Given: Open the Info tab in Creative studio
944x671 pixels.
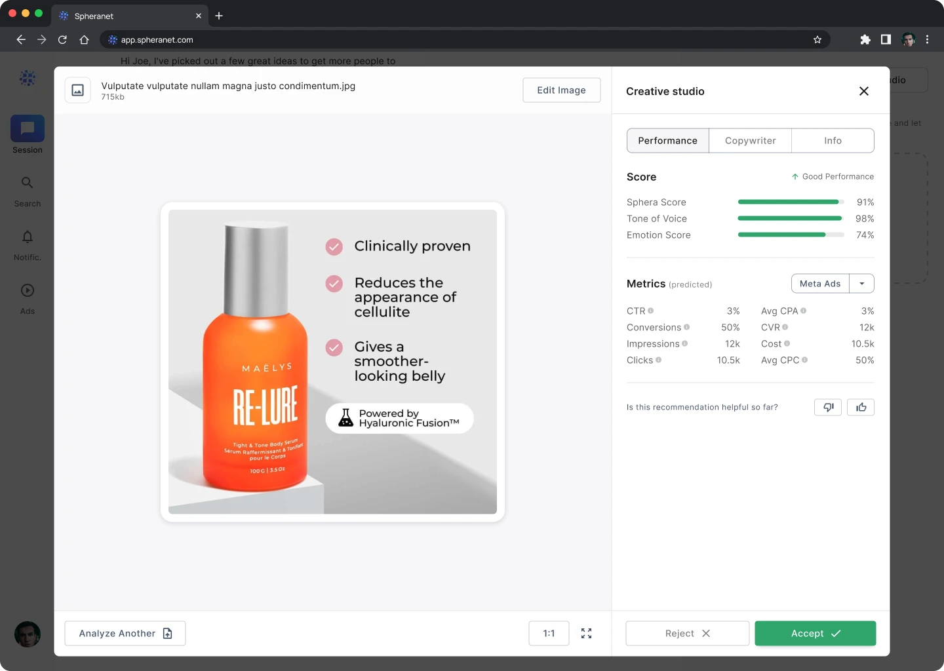Looking at the screenshot, I should (833, 140).
